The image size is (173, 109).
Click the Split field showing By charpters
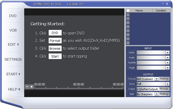tap(146, 94)
